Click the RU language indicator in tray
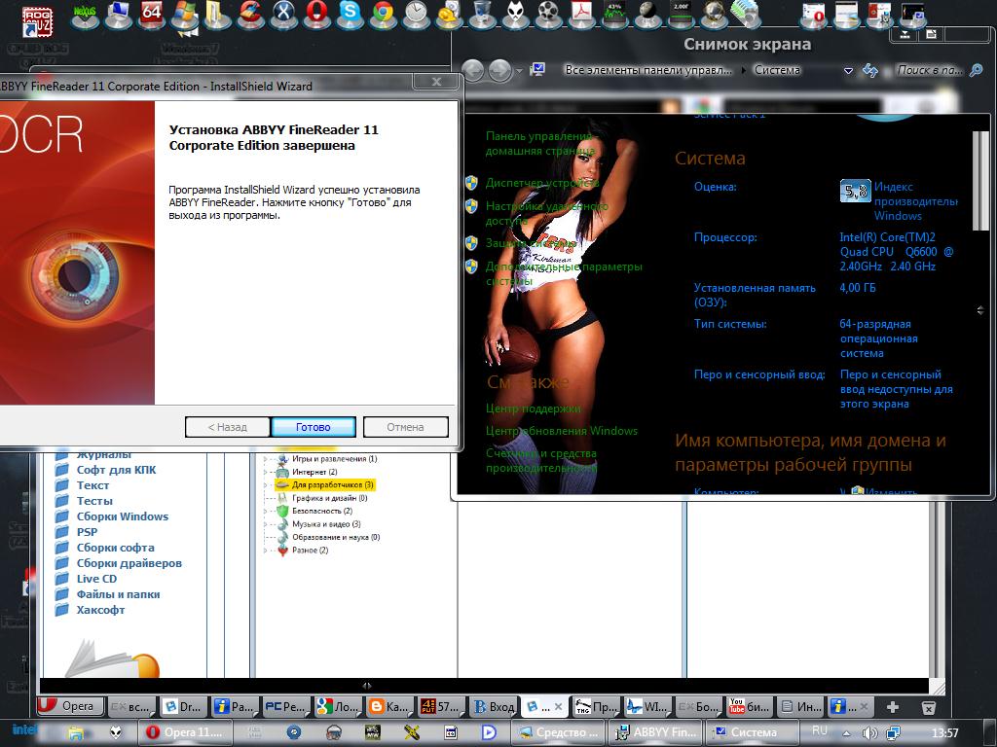The image size is (997, 747). click(820, 730)
